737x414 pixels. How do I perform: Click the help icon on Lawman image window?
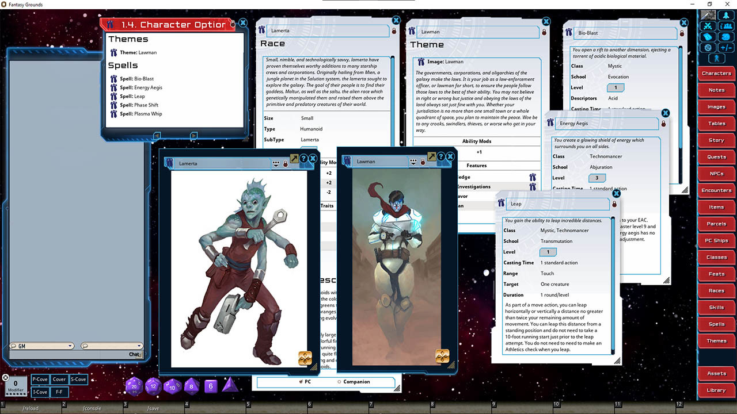tap(441, 156)
